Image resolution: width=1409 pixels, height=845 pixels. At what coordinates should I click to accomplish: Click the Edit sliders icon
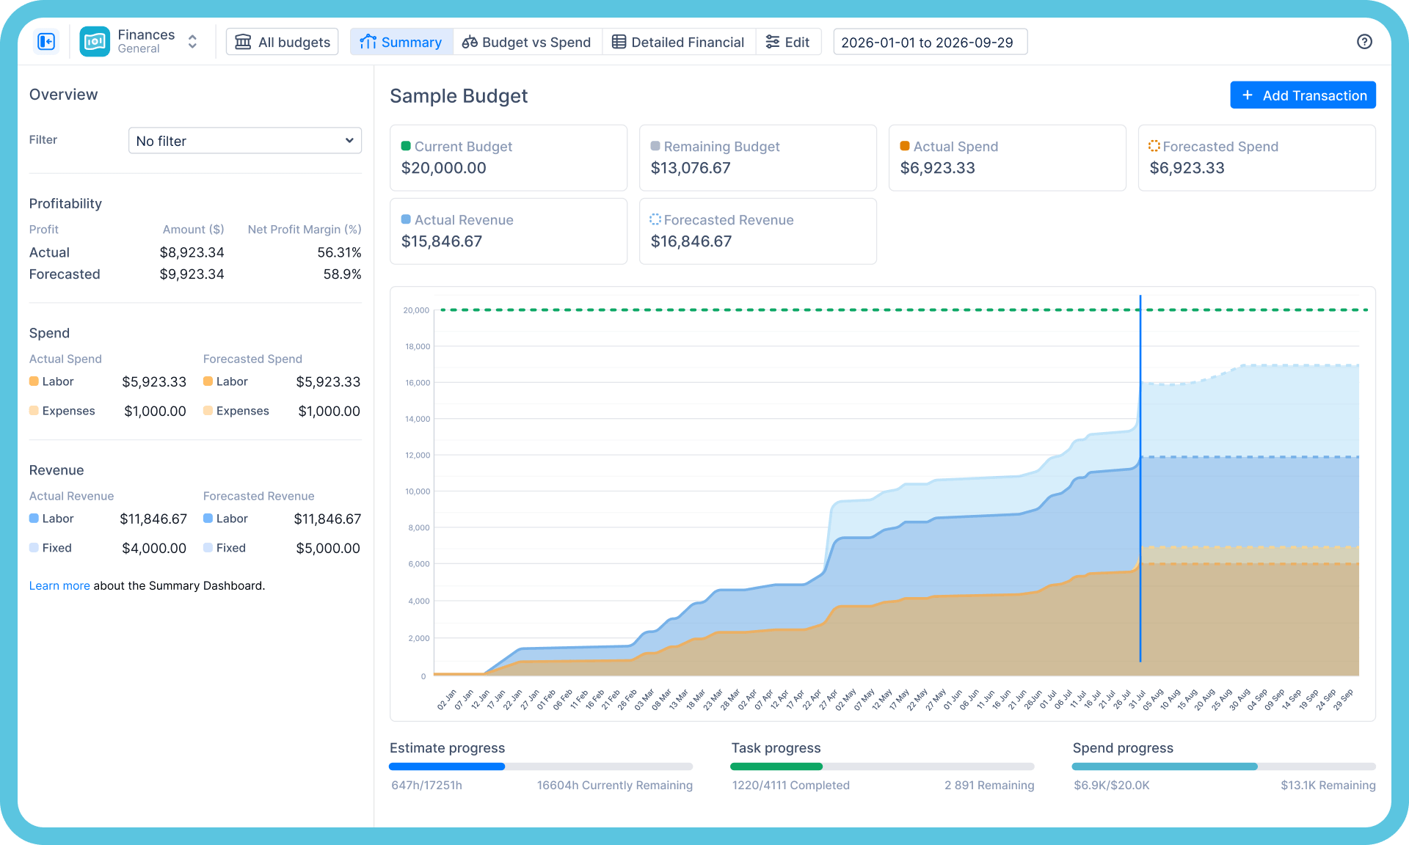[773, 42]
